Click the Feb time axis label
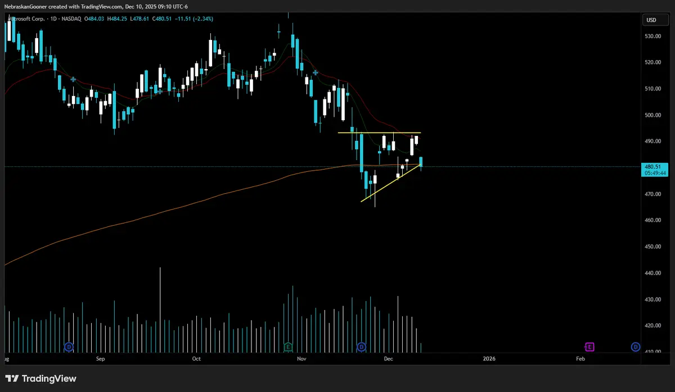 click(580, 358)
